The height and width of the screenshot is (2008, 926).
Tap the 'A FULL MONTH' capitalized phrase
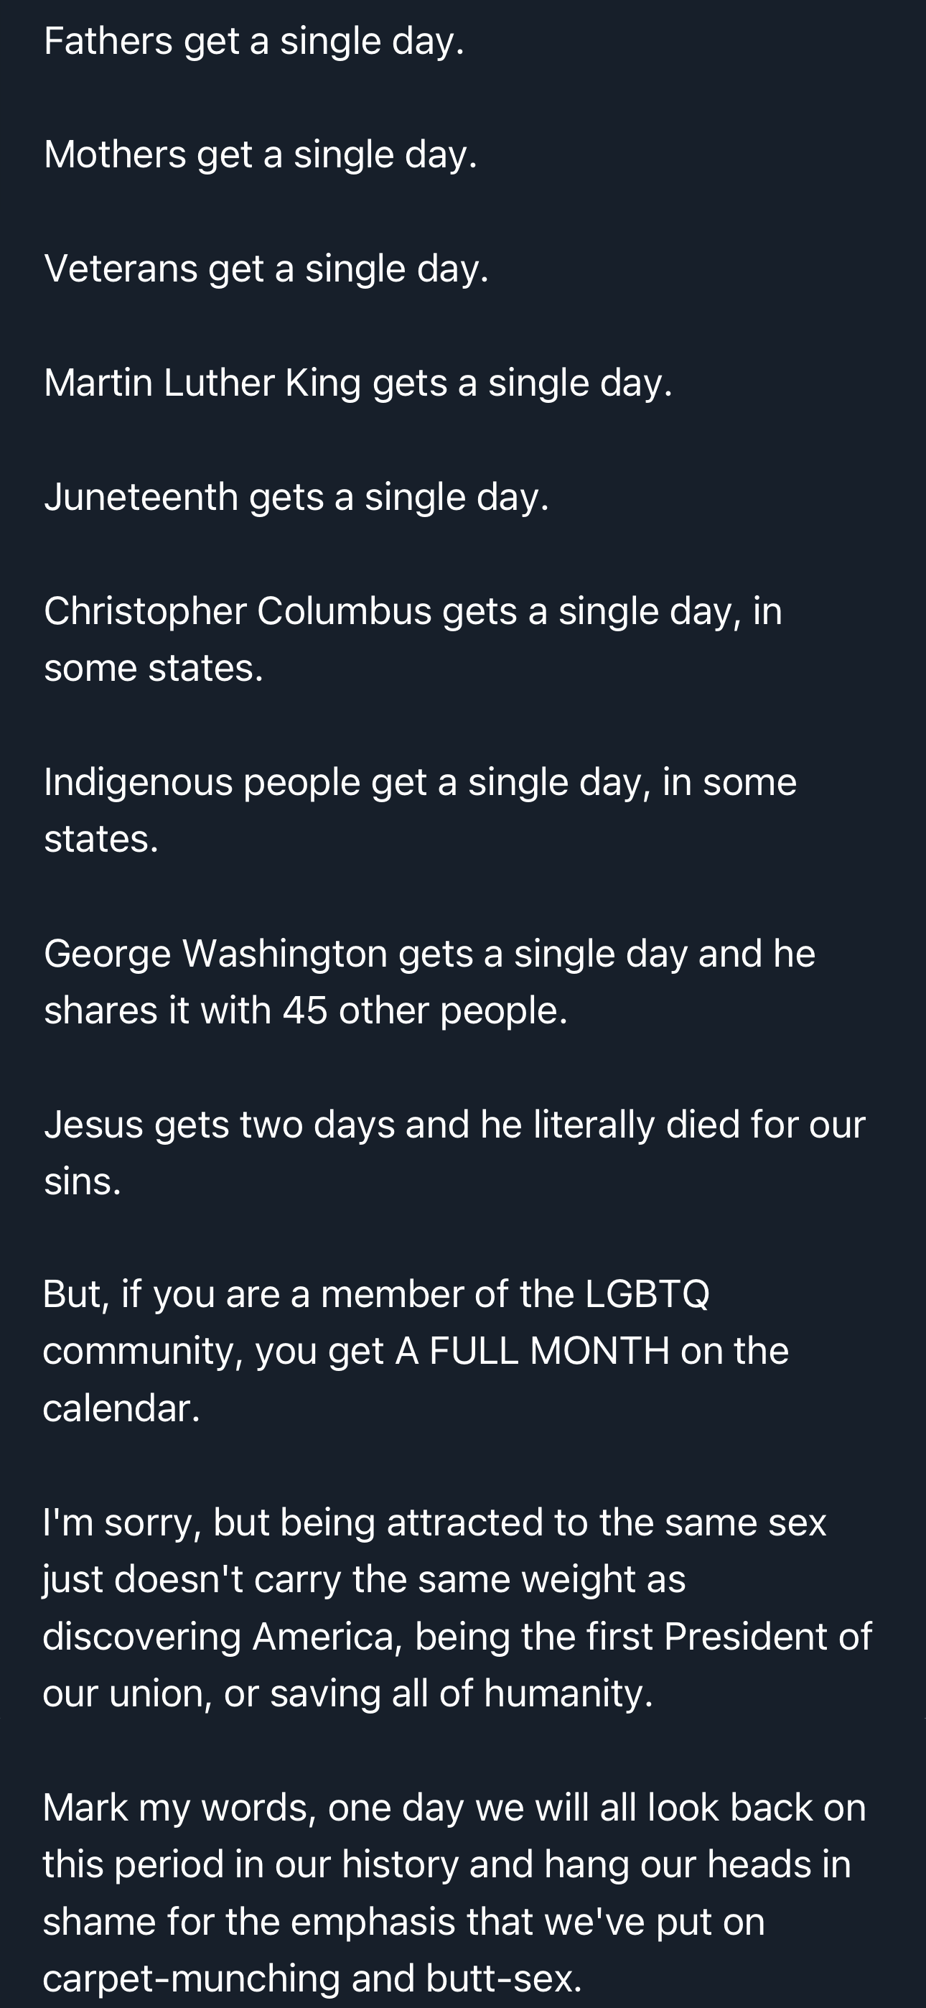tap(532, 1351)
